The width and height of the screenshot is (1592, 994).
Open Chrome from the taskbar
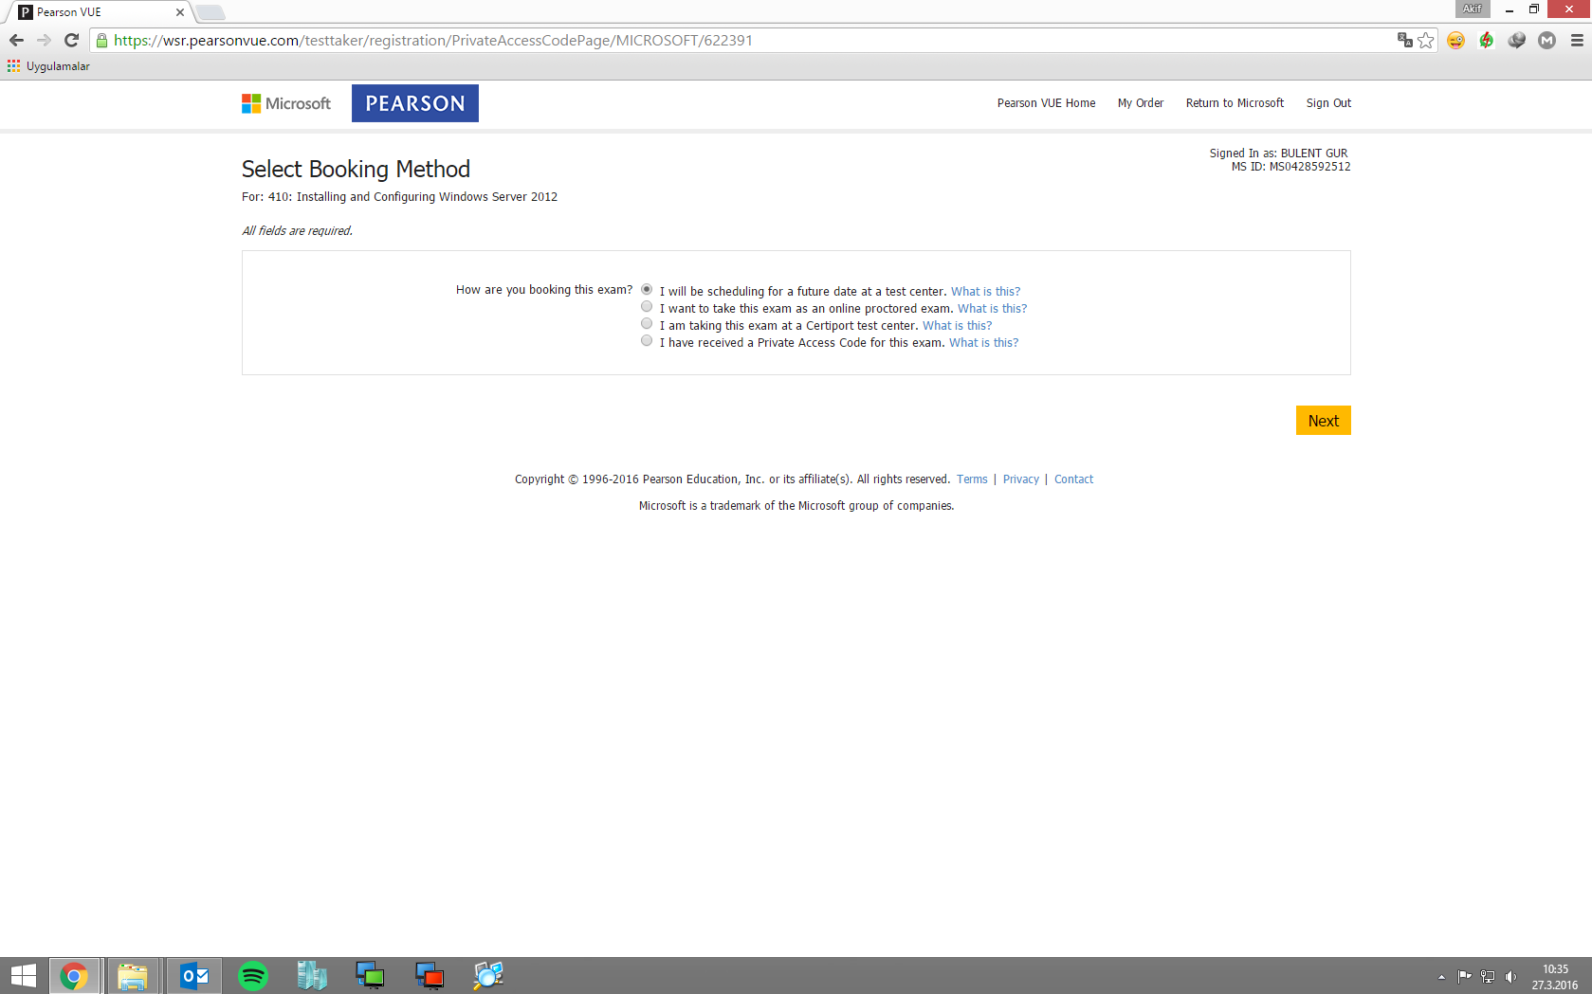click(74, 976)
